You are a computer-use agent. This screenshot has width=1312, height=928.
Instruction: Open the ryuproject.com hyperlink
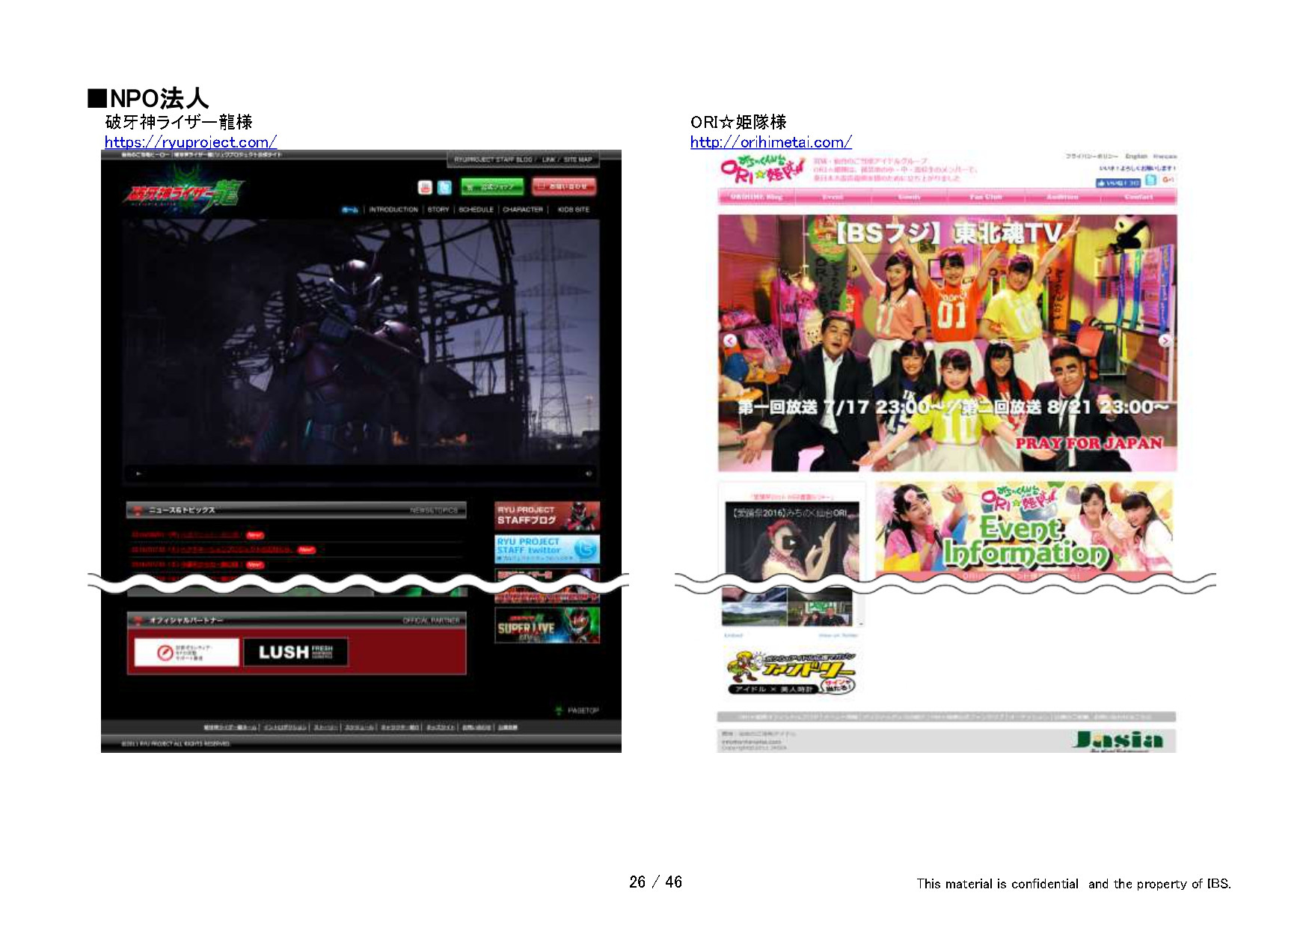pyautogui.click(x=190, y=142)
